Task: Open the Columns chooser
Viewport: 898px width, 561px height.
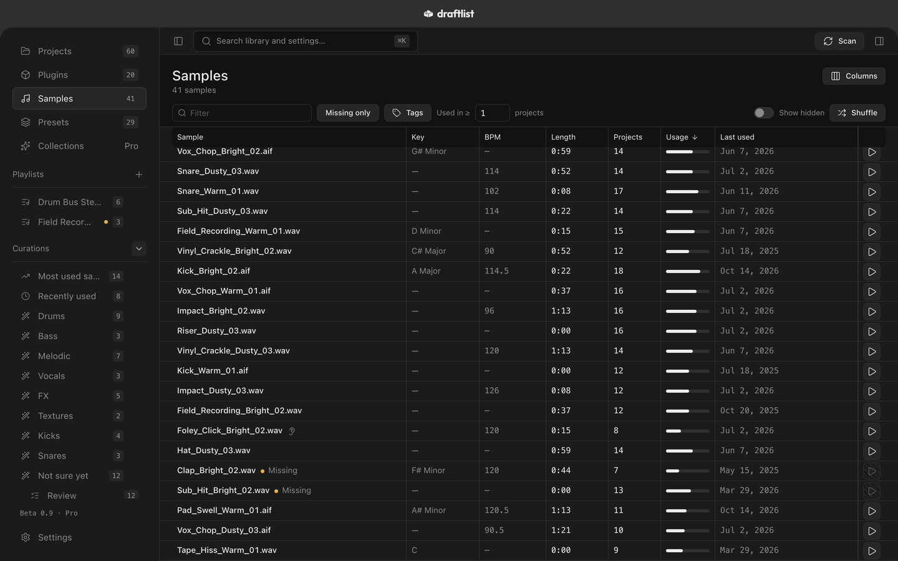Action: (854, 76)
